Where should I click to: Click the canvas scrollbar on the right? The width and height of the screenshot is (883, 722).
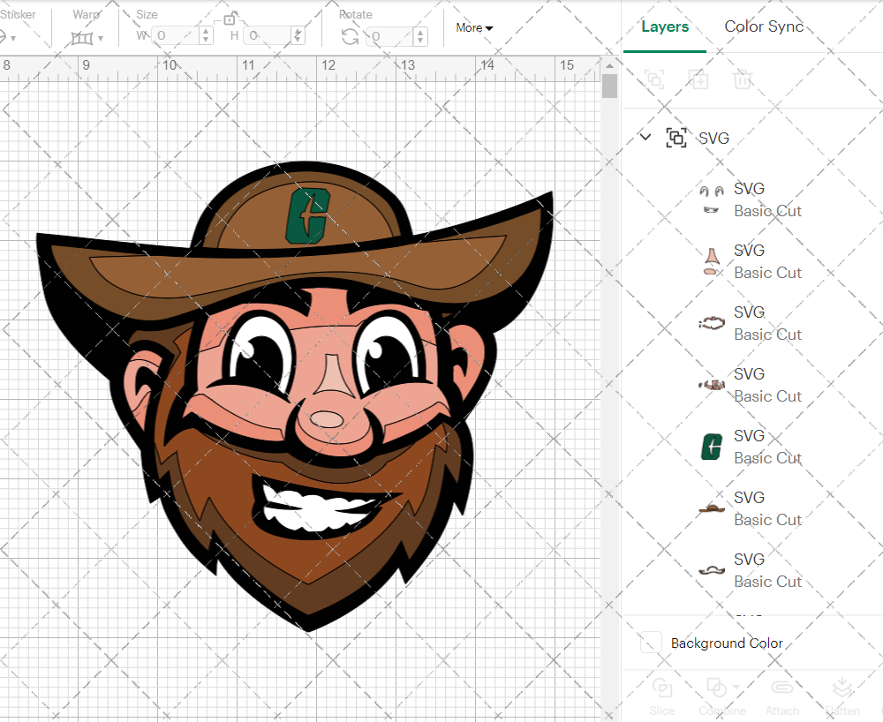pyautogui.click(x=608, y=85)
